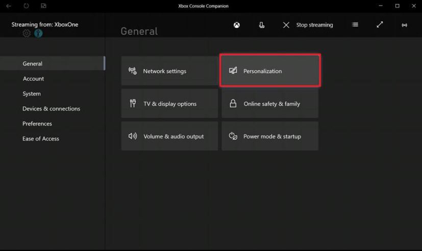Close the Xbox Console Companion window
This screenshot has height=251, width=422.
pos(414,6)
